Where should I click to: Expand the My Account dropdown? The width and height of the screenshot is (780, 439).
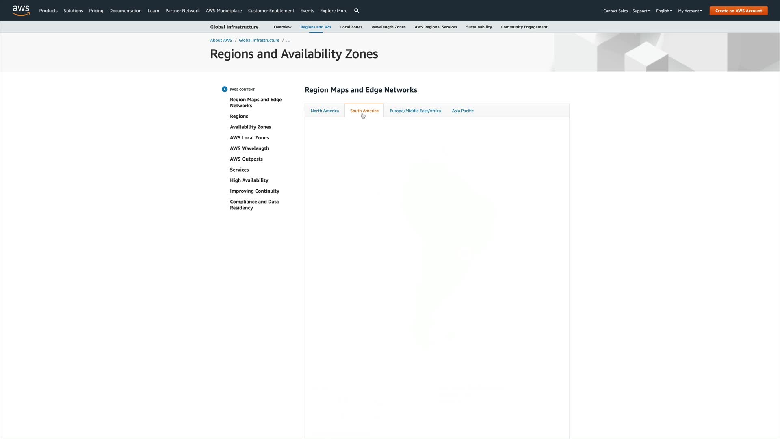(x=690, y=11)
